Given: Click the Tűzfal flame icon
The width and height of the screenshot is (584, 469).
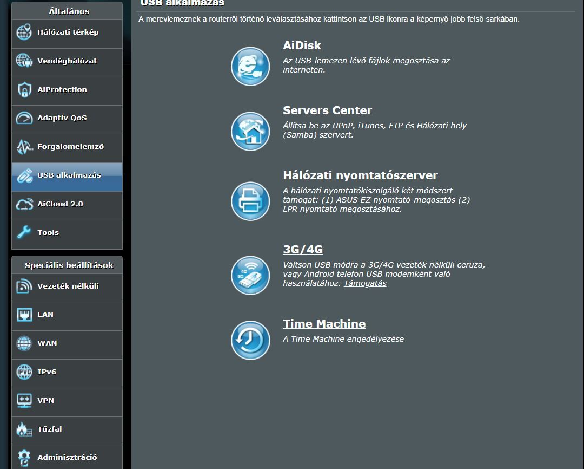Looking at the screenshot, I should click(24, 429).
